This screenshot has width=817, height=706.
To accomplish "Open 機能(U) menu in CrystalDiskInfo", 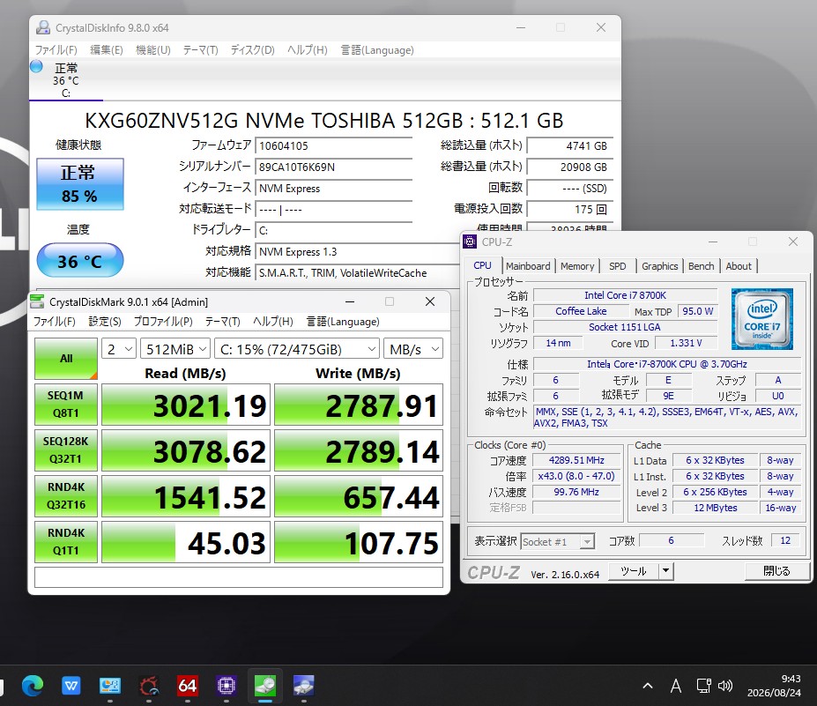I will [153, 50].
